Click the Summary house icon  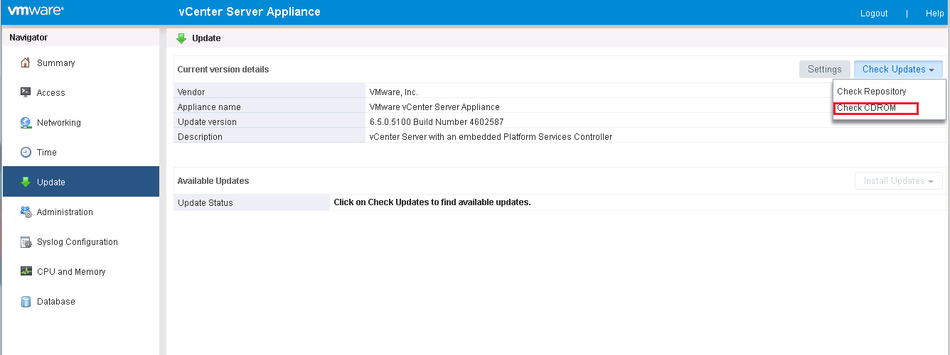(x=26, y=63)
